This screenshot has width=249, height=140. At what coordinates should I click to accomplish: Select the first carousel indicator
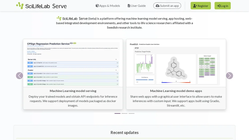pos(118,113)
